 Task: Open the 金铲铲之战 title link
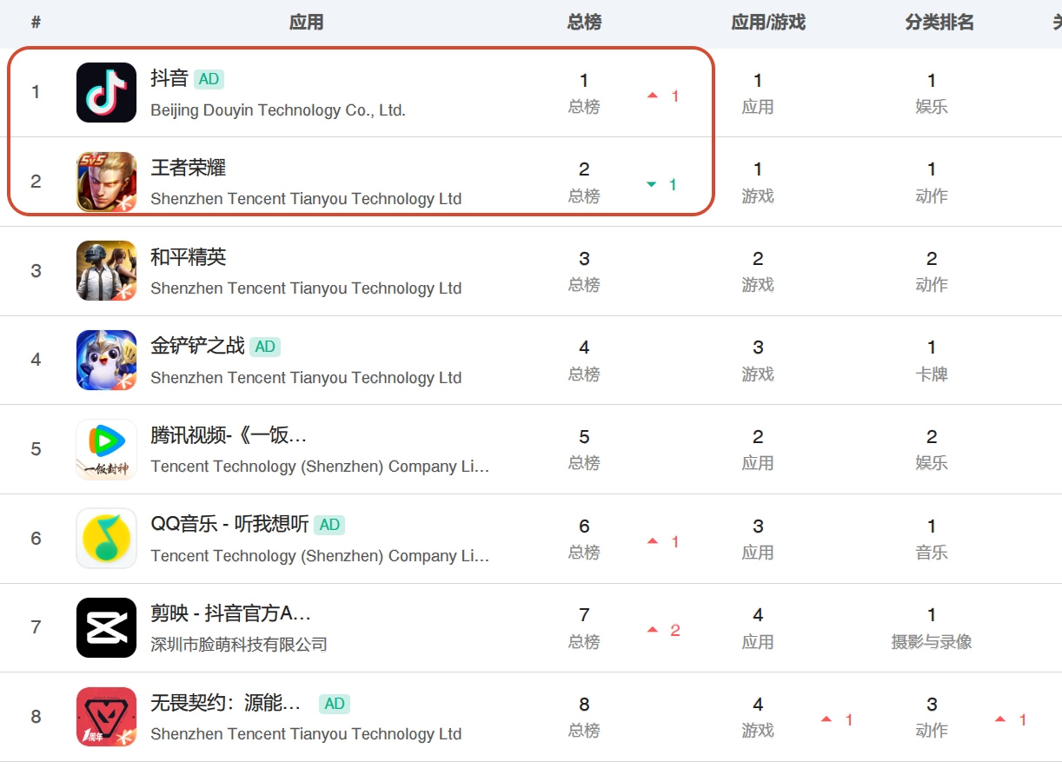click(x=198, y=346)
